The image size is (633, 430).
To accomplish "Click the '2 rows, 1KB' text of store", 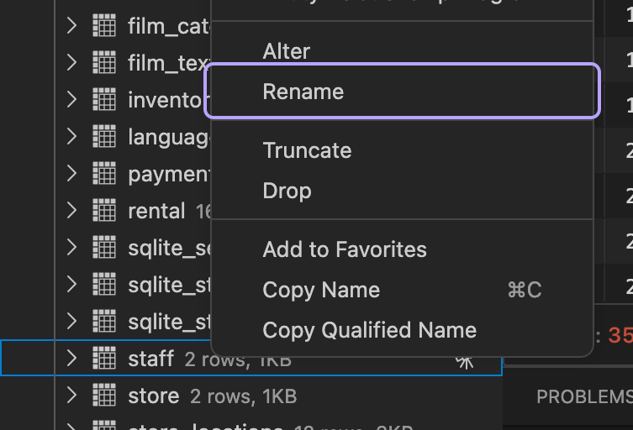I will [x=244, y=396].
